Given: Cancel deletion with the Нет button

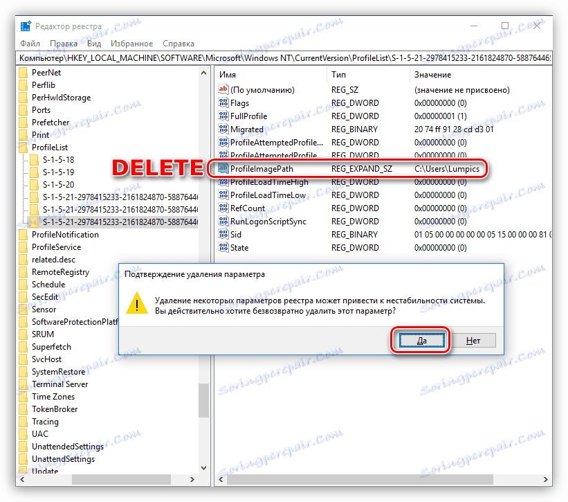Looking at the screenshot, I should click(x=473, y=341).
